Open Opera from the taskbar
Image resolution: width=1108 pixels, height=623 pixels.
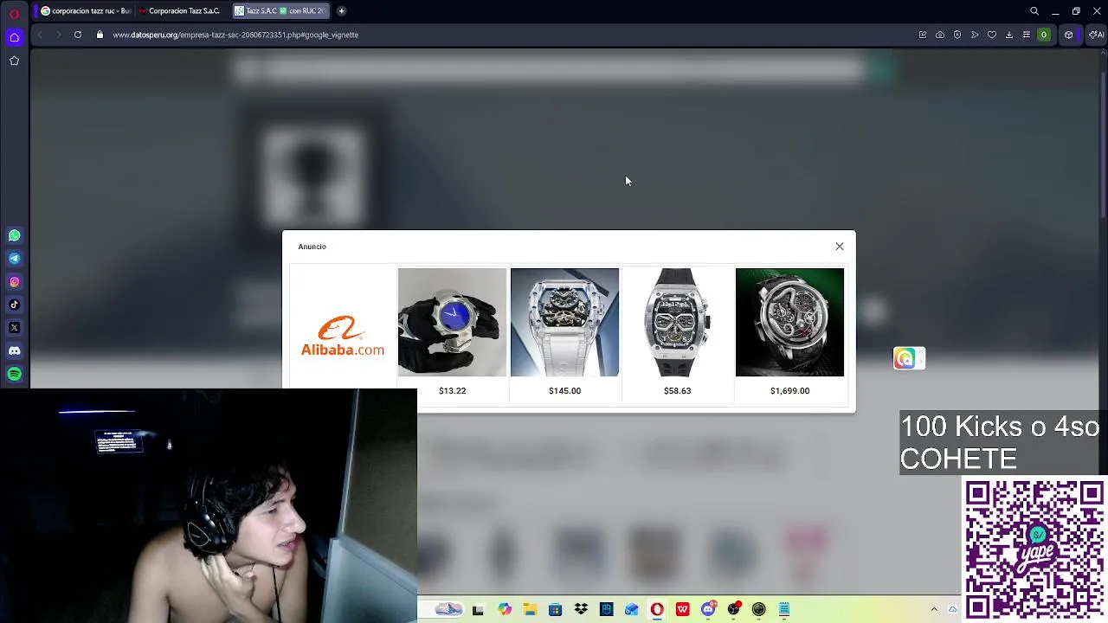tap(657, 609)
